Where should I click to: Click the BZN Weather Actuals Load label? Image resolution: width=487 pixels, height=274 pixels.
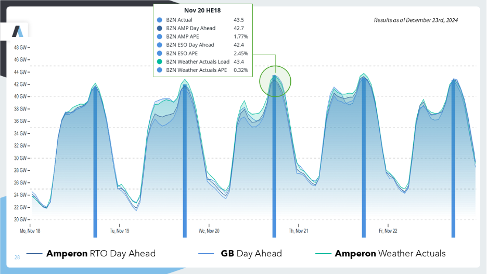coord(198,61)
